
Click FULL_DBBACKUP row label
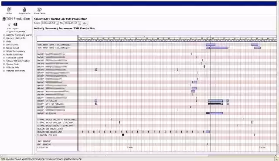point(44,144)
